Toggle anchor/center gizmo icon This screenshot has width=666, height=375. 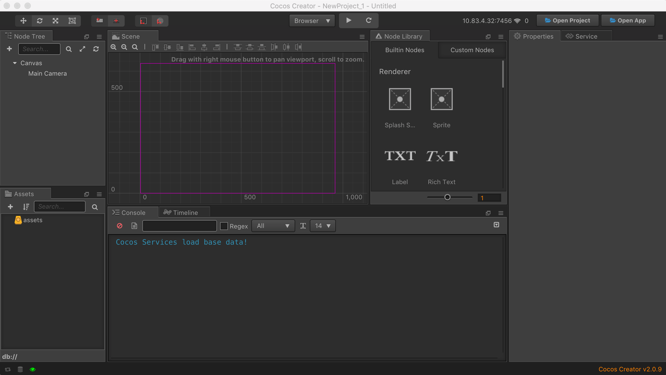pyautogui.click(x=116, y=21)
